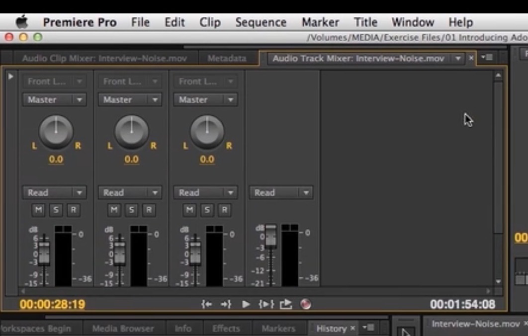Click third track's 0.0 pan value
This screenshot has width=528, height=336.
[207, 159]
